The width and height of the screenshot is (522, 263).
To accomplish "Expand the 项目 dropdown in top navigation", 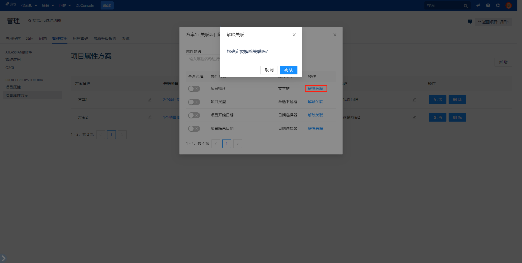I will 48,5.
